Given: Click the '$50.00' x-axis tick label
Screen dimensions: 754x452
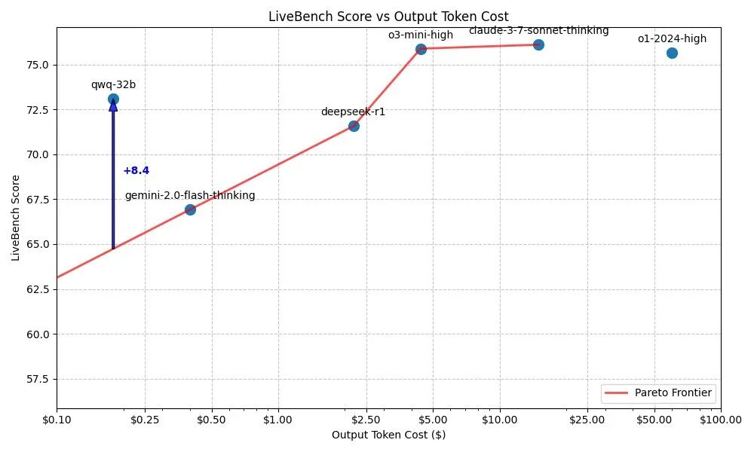Looking at the screenshot, I should [654, 420].
